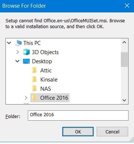Collapse the This PC tree node

pos(9,43)
